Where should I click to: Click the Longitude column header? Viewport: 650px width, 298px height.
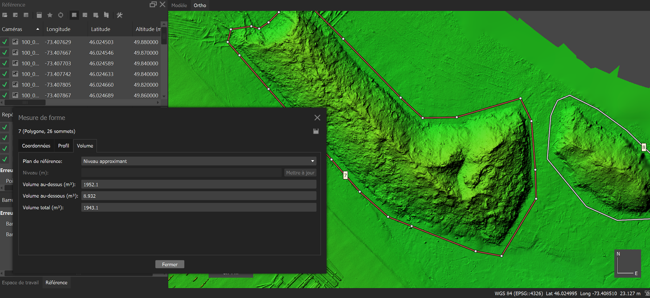tap(58, 29)
